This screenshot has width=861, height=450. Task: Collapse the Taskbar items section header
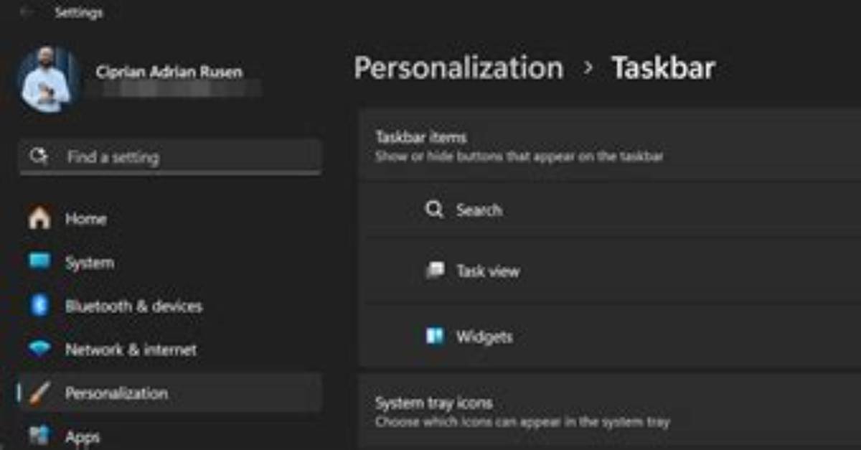point(610,145)
